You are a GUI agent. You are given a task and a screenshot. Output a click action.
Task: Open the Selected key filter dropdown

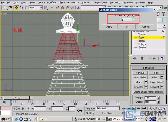point(108,109)
